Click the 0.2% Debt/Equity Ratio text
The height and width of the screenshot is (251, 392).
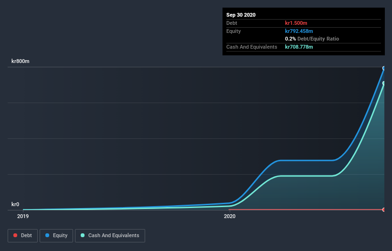pyautogui.click(x=312, y=39)
